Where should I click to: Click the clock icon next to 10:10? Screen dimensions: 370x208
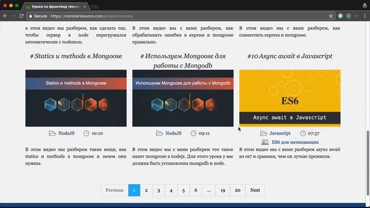click(86, 133)
